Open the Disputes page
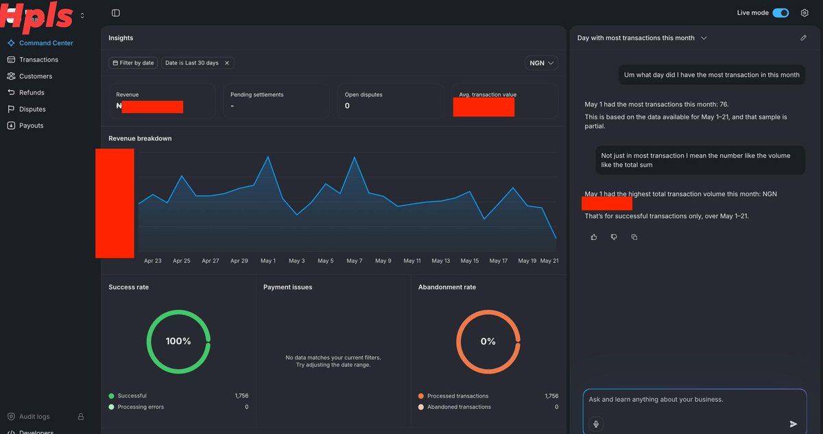Screen dimensions: 823x434 32,109
